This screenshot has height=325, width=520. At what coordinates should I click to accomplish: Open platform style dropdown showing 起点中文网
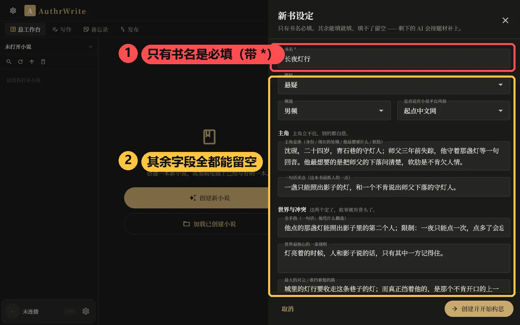pyautogui.click(x=453, y=110)
